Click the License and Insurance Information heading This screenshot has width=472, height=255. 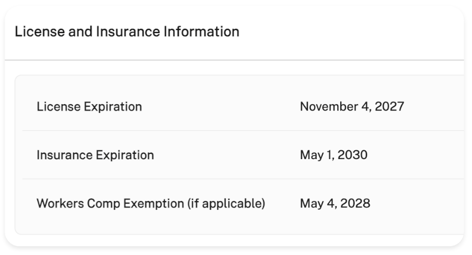pos(127,32)
